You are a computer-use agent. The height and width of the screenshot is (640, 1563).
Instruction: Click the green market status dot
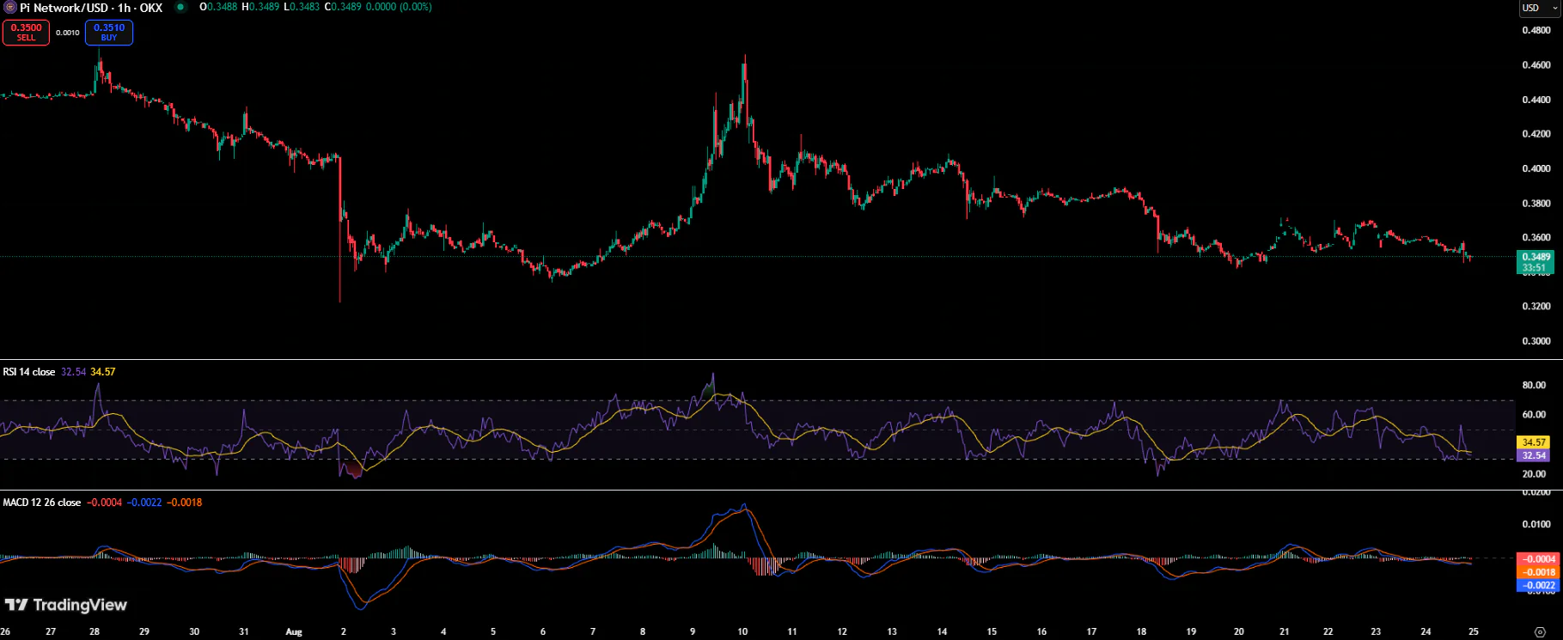[x=180, y=8]
